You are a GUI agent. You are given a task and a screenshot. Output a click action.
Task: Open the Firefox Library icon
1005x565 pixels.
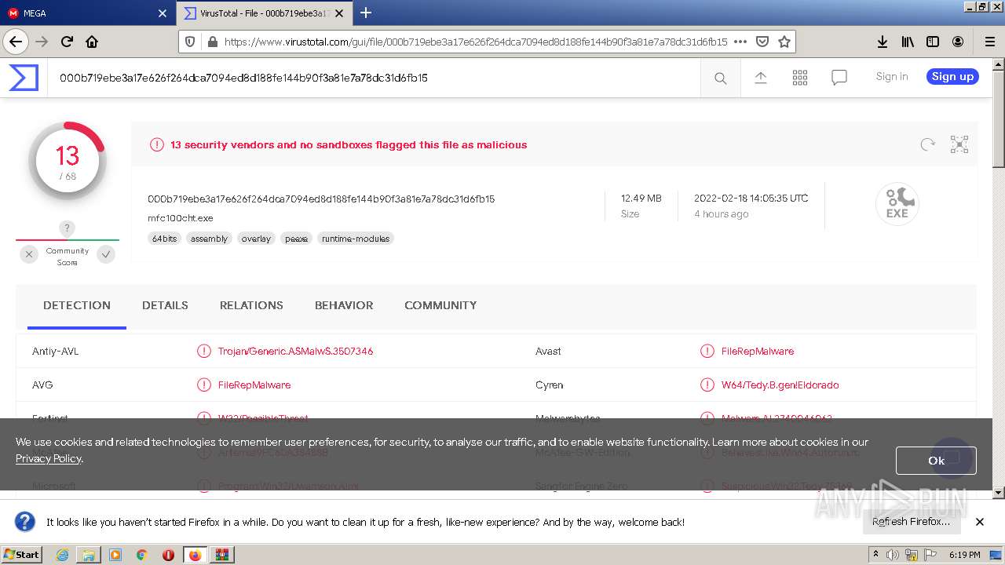pyautogui.click(x=908, y=42)
